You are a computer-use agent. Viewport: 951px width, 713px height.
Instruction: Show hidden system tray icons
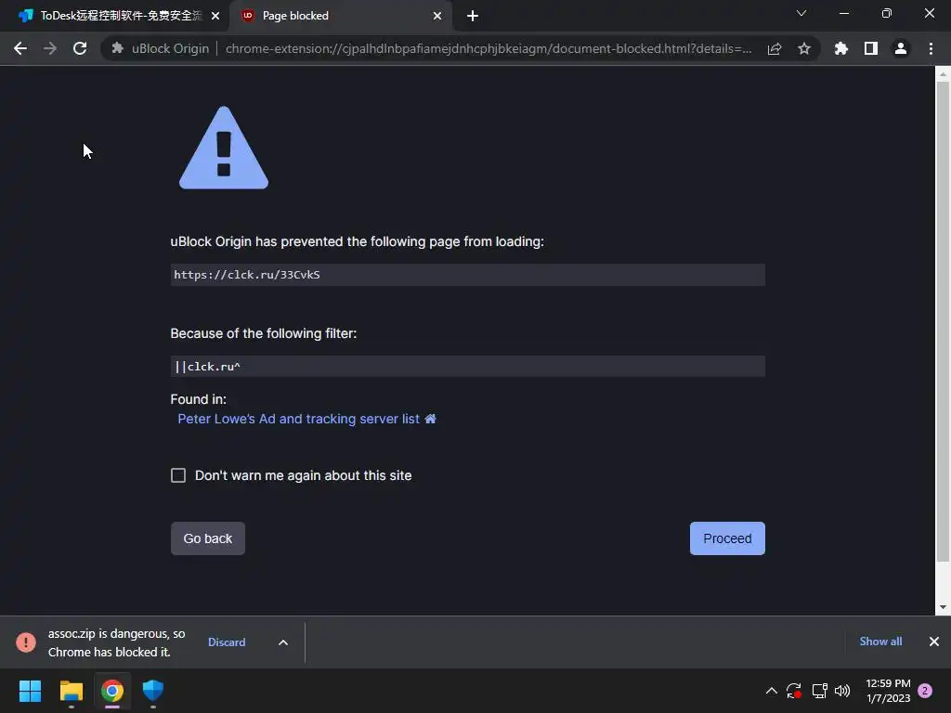[772, 691]
